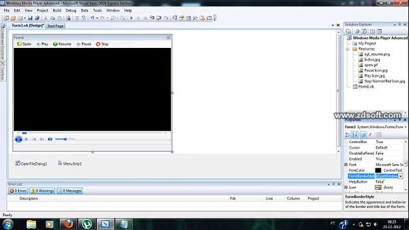Click Pause item on Form1 menu strip
Image resolution: width=409 pixels, height=230 pixels.
[84, 44]
